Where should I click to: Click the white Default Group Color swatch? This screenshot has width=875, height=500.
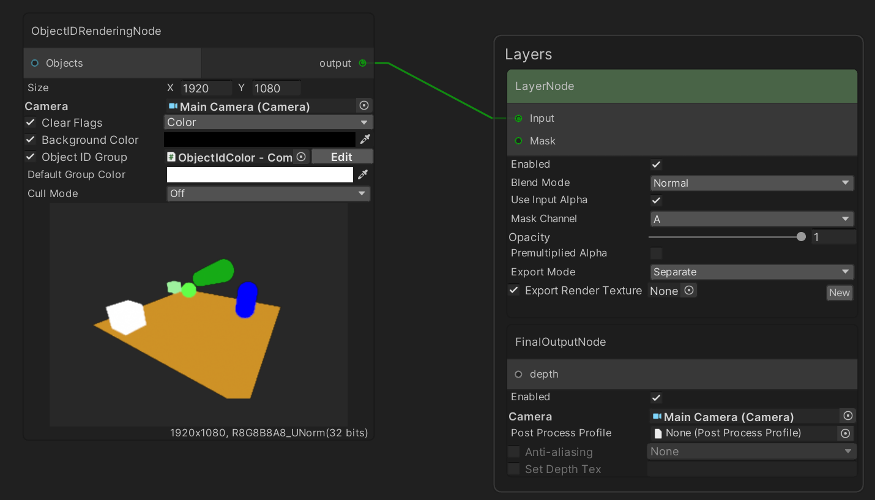[x=260, y=175]
